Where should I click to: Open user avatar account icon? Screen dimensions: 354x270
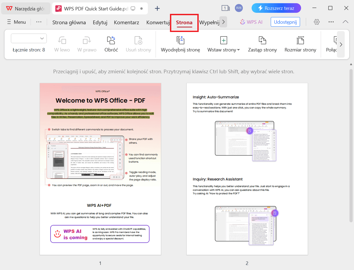239,8
